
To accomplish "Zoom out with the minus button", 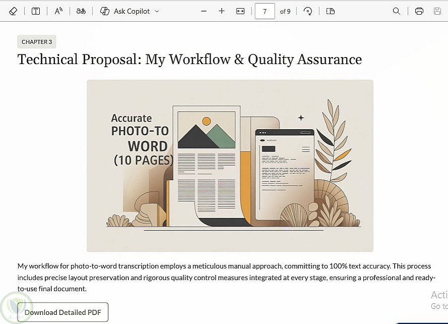I will coord(204,11).
